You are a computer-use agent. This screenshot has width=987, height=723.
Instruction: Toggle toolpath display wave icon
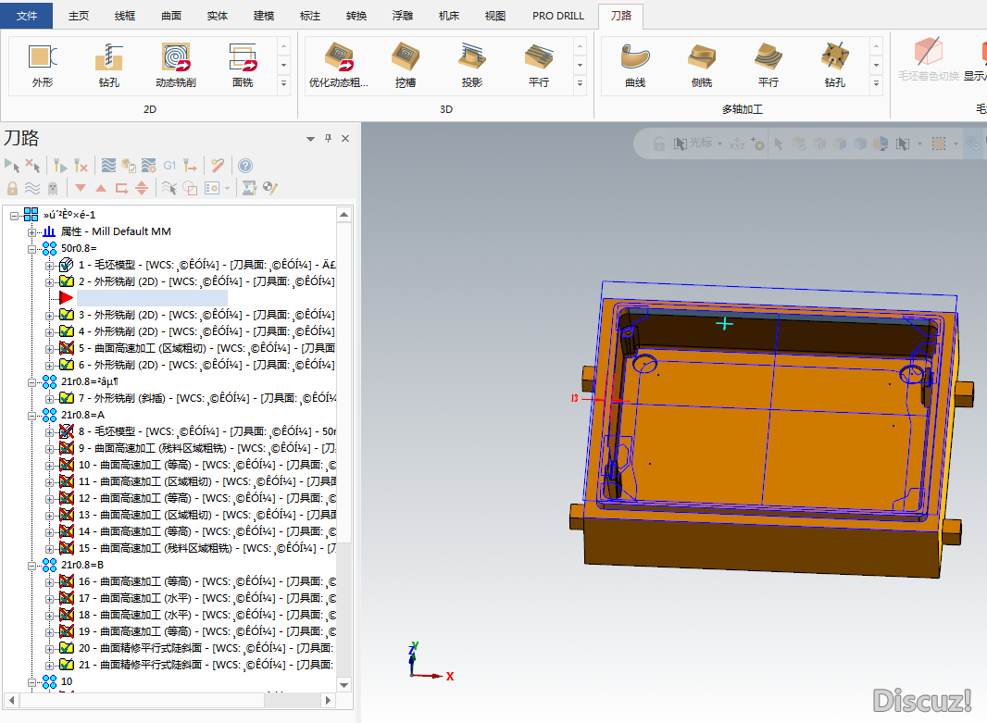coord(32,188)
